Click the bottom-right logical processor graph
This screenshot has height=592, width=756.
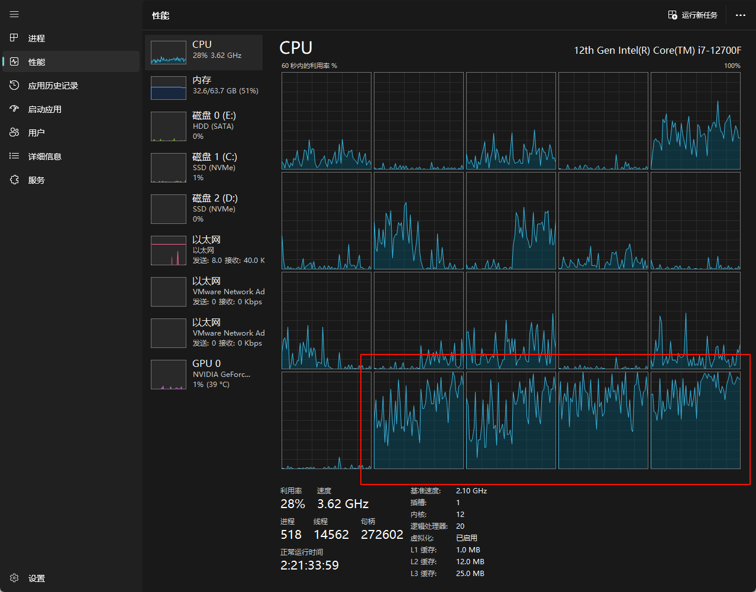tap(695, 420)
